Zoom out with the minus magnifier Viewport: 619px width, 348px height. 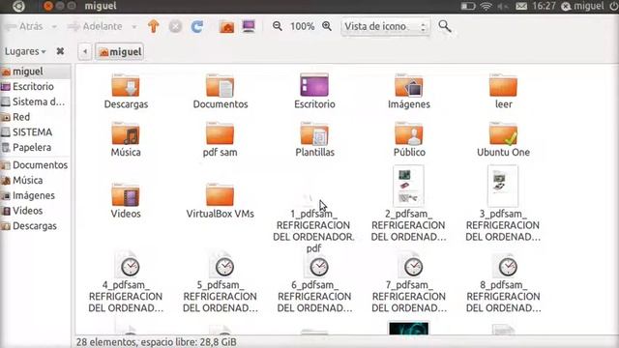pos(278,26)
